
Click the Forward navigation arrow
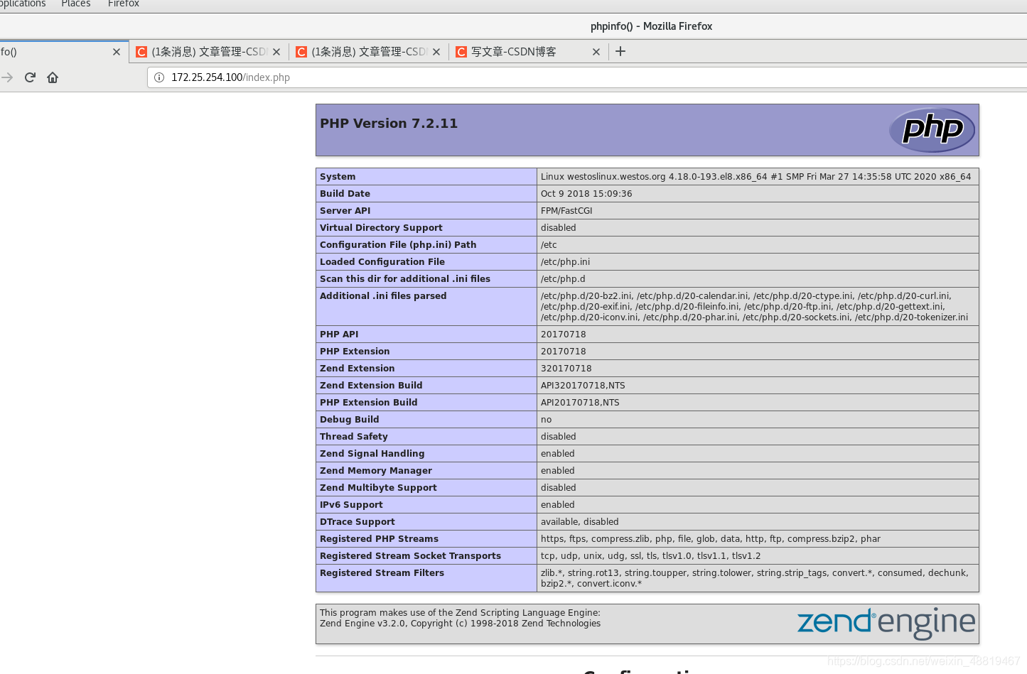point(7,77)
